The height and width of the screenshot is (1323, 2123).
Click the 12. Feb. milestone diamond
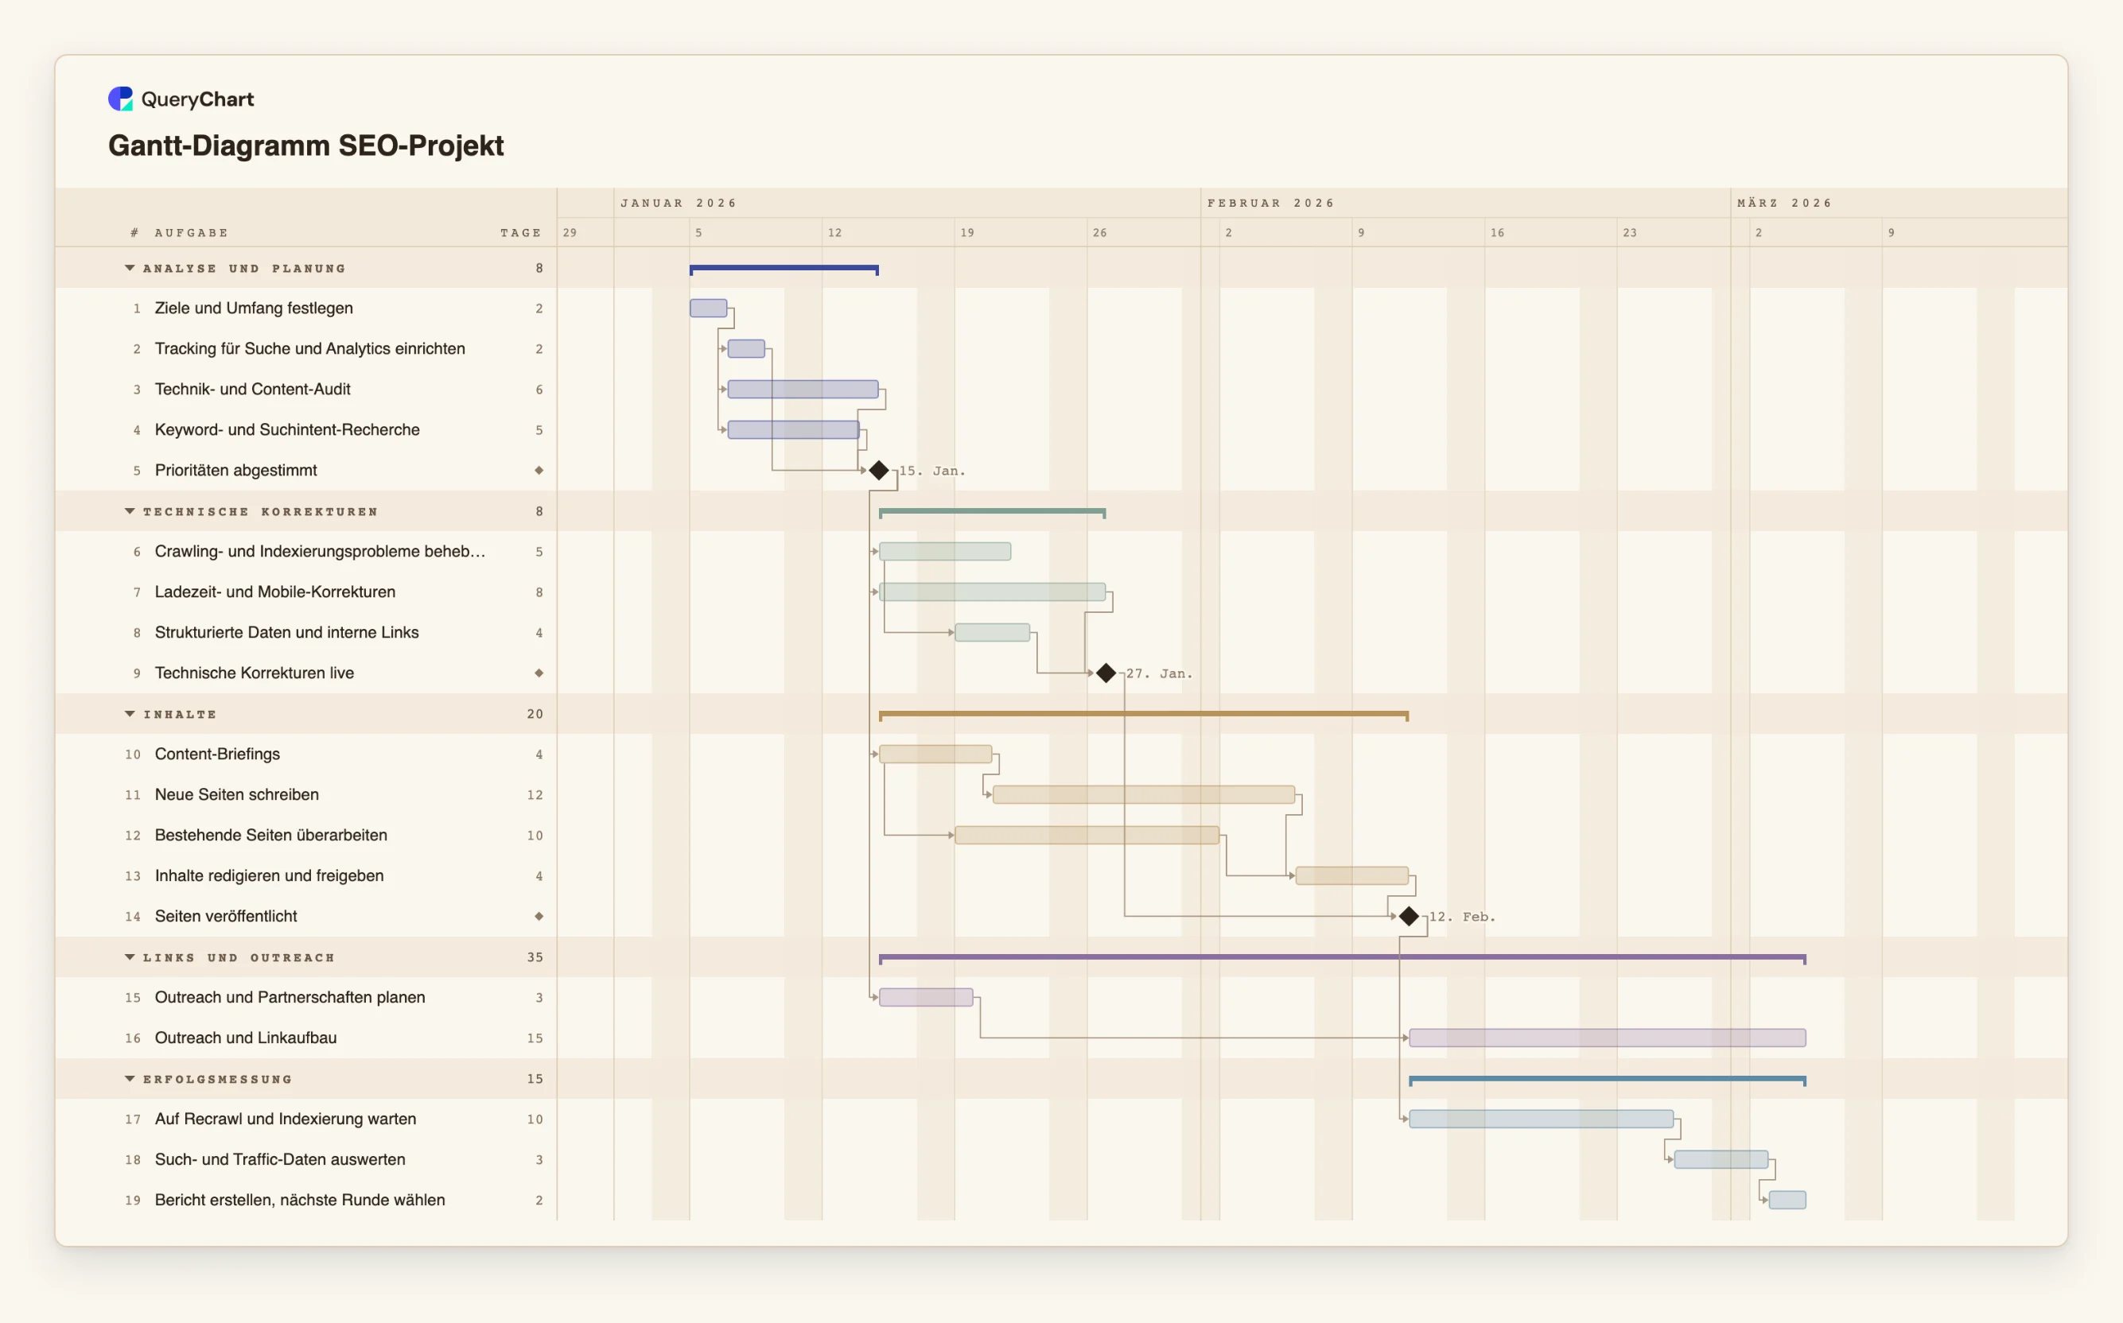pos(1409,916)
